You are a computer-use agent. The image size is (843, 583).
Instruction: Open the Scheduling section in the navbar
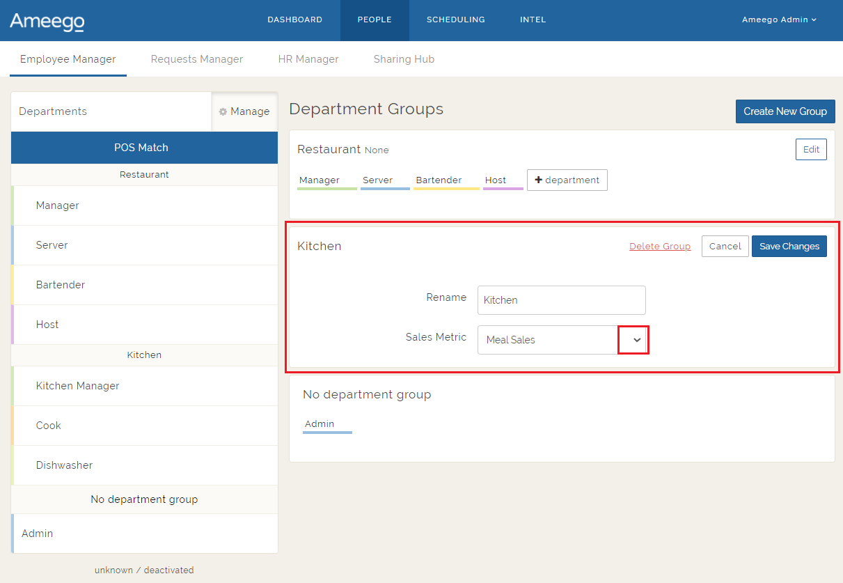coord(455,20)
